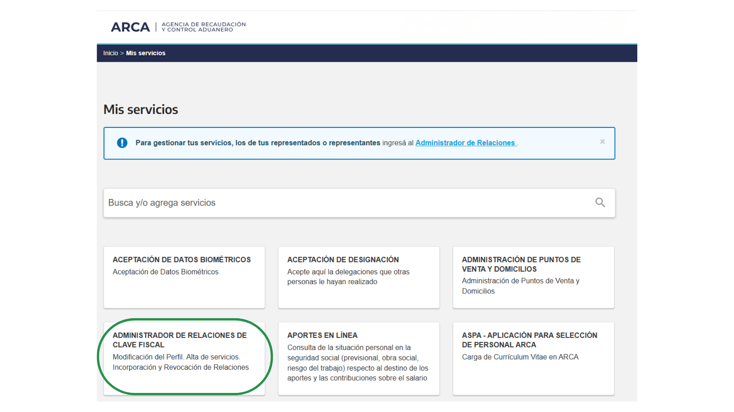This screenshot has width=734, height=412.
Task: Open Administrador de Relaciones link
Action: [465, 143]
